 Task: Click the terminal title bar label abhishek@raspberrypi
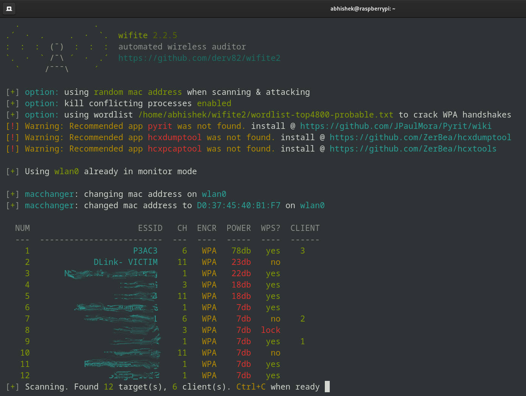(x=363, y=8)
